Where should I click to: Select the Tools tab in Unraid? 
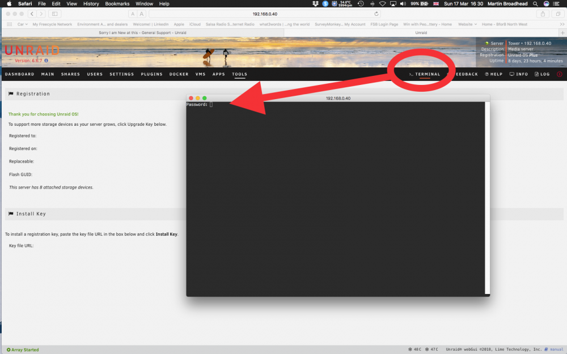coord(239,74)
